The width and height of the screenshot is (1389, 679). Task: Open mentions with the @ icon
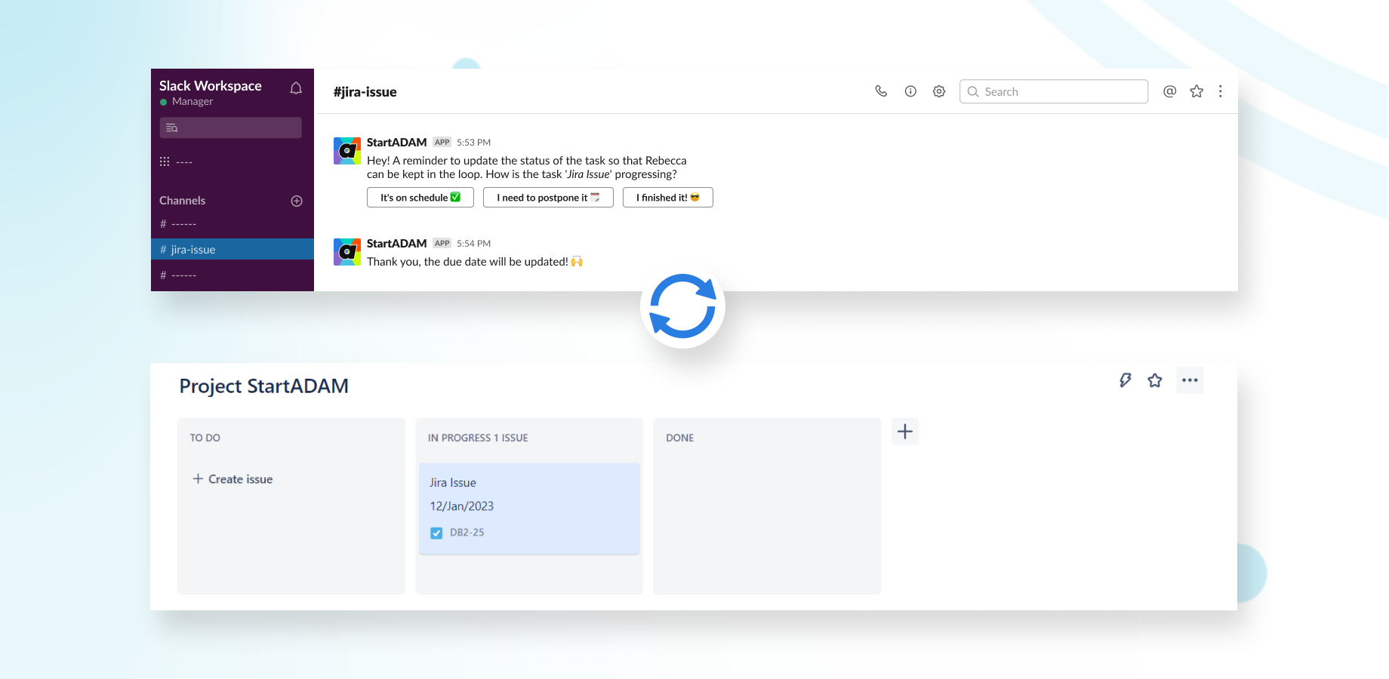click(1169, 91)
